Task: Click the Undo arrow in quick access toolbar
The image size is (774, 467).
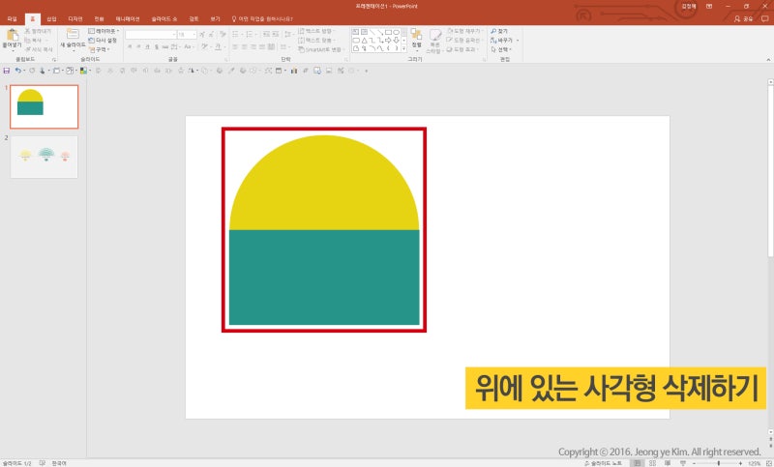Action: [17, 71]
